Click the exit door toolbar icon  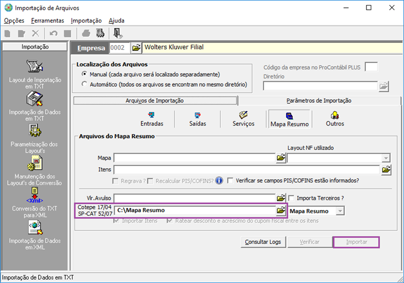pyautogui.click(x=118, y=34)
